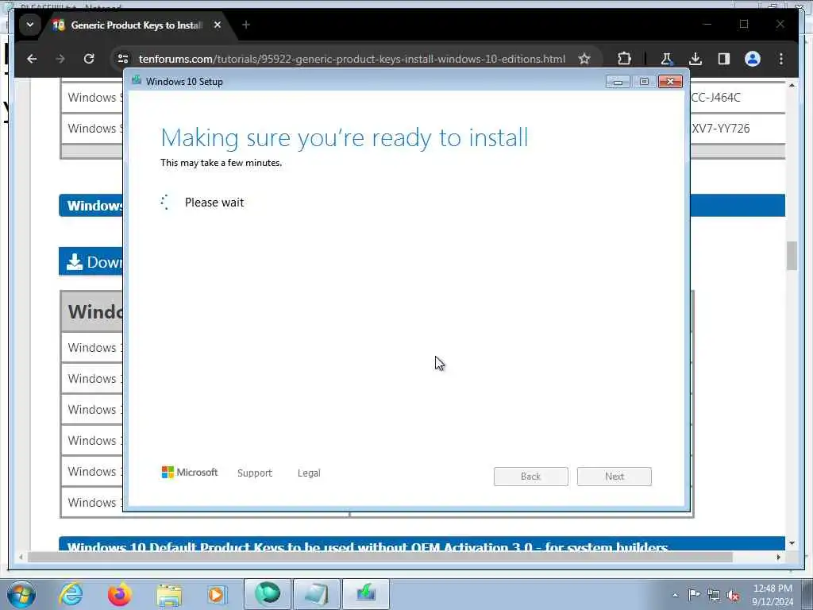Screen dimensions: 813x610
Task: Open muted volume tray icon
Action: click(733, 595)
